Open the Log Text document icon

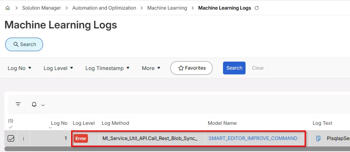(x=318, y=138)
